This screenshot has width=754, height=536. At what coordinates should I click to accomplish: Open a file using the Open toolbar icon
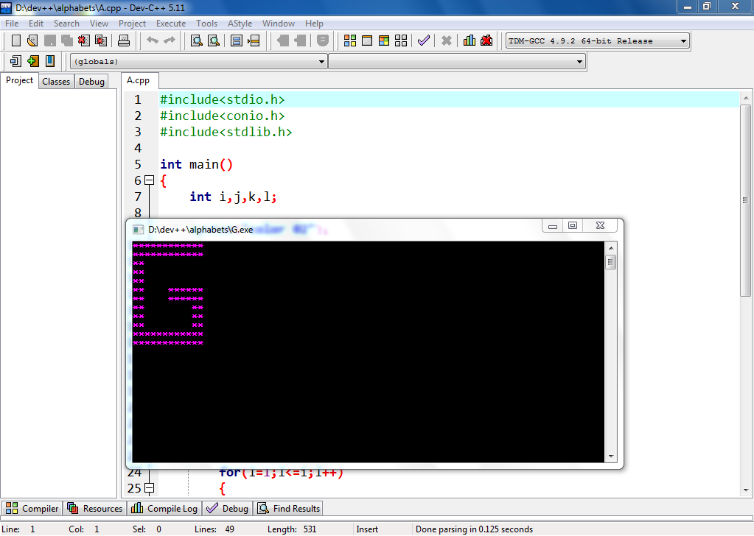click(32, 40)
